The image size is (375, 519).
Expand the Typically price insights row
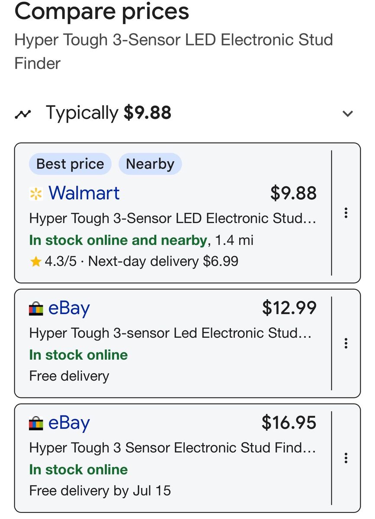point(187,113)
